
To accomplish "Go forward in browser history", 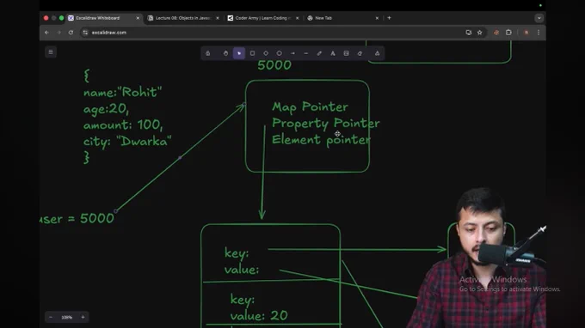I will click(59, 33).
